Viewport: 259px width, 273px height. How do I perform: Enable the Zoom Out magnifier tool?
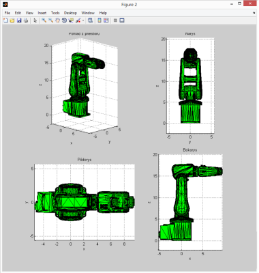[x=50, y=20]
